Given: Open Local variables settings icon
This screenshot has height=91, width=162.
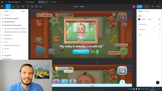Looking at the screenshot, I should point(159,25).
